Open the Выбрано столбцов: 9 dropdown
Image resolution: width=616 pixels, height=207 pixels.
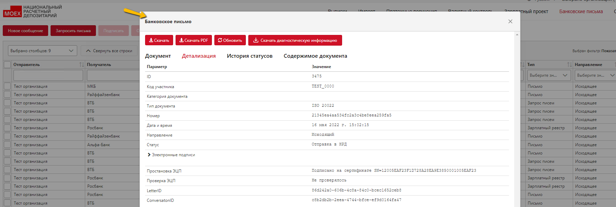click(42, 51)
